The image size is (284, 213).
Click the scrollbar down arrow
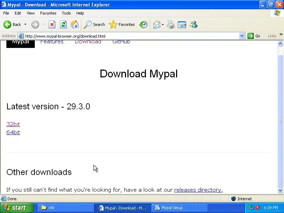[x=280, y=190]
